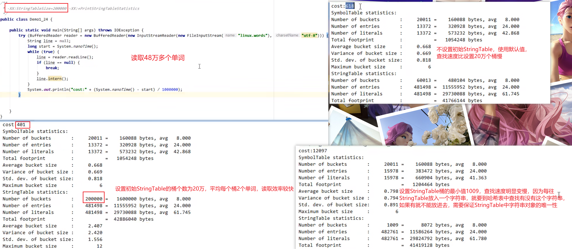
Task: Click the highlighted cost value 618
Action: [x=350, y=6]
